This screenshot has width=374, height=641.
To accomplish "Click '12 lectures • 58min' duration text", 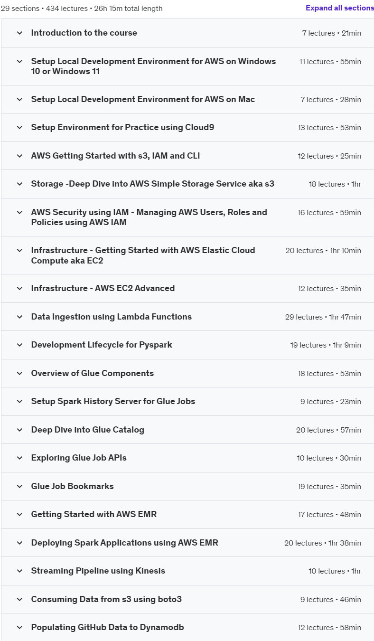I will (x=329, y=628).
